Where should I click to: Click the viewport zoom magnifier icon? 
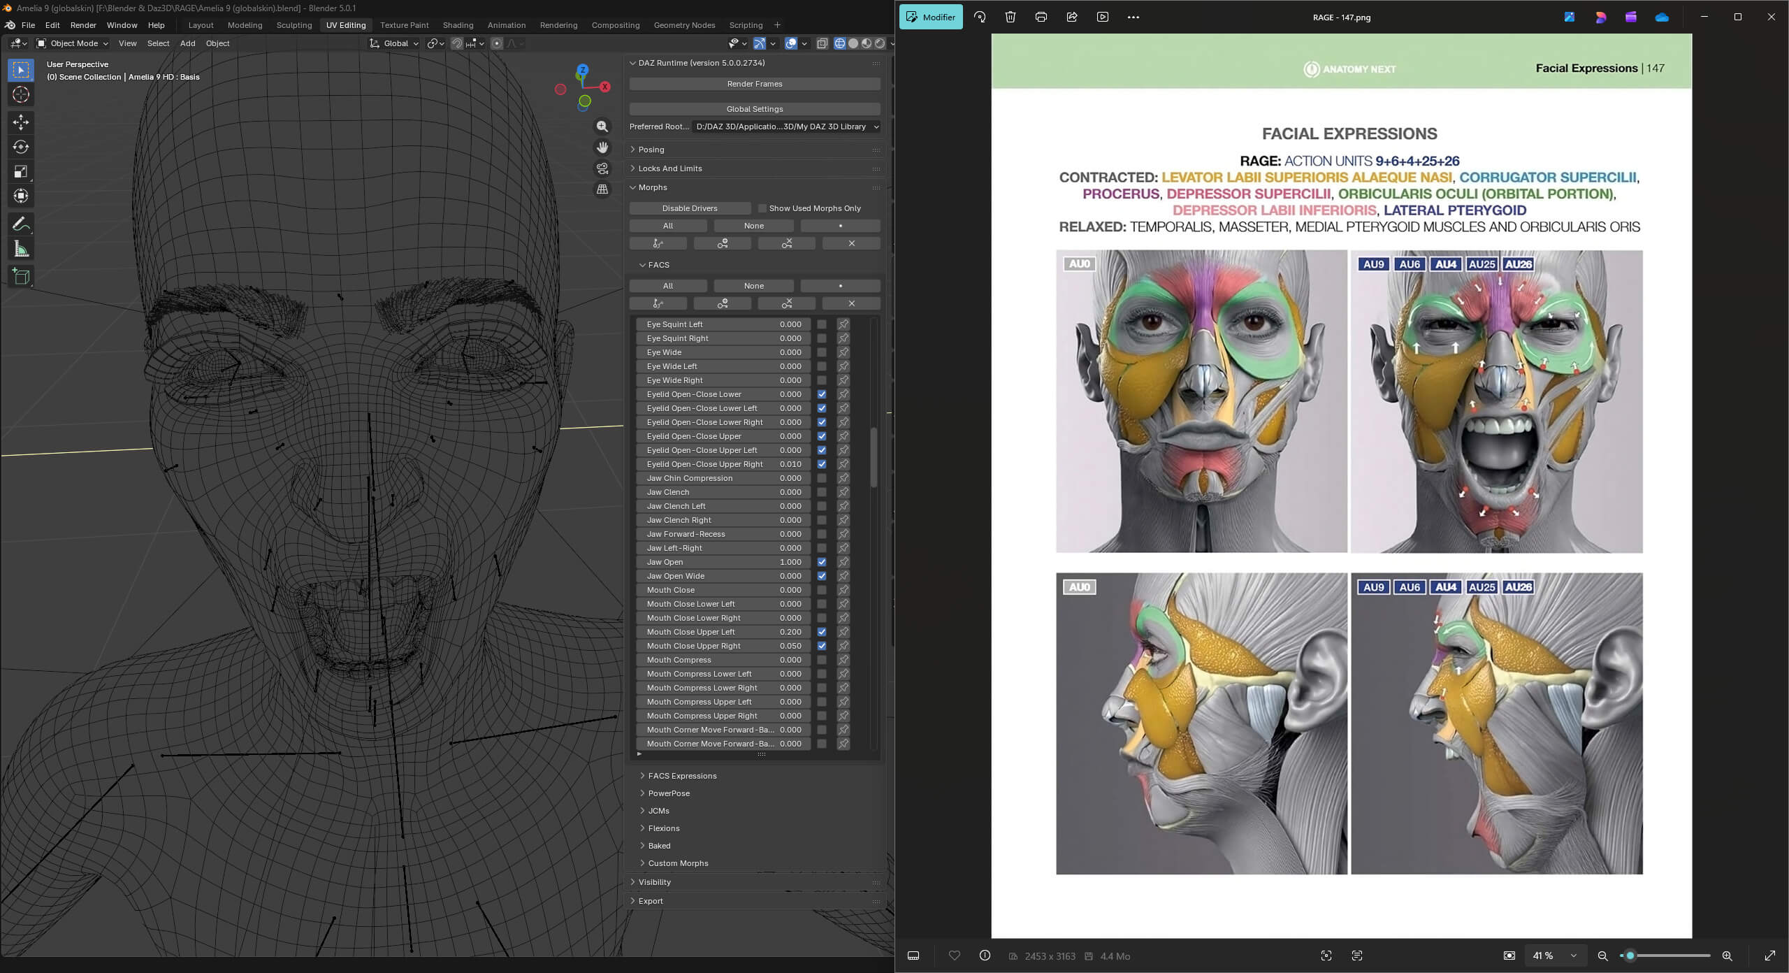[602, 127]
